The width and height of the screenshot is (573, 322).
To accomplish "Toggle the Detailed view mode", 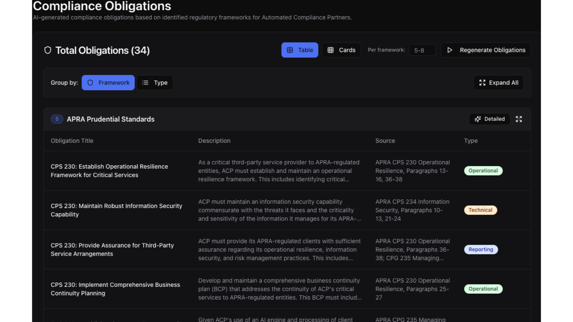I will pyautogui.click(x=489, y=119).
